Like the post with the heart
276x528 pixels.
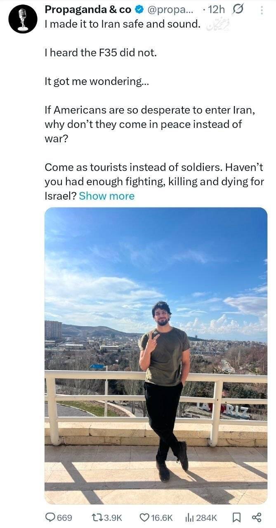point(144,517)
